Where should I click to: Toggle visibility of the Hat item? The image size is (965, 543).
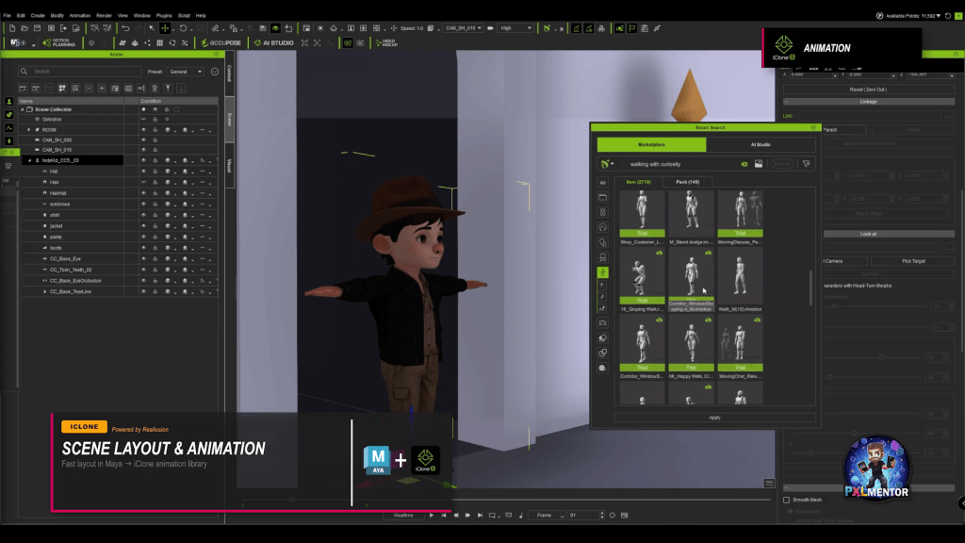coord(143,172)
